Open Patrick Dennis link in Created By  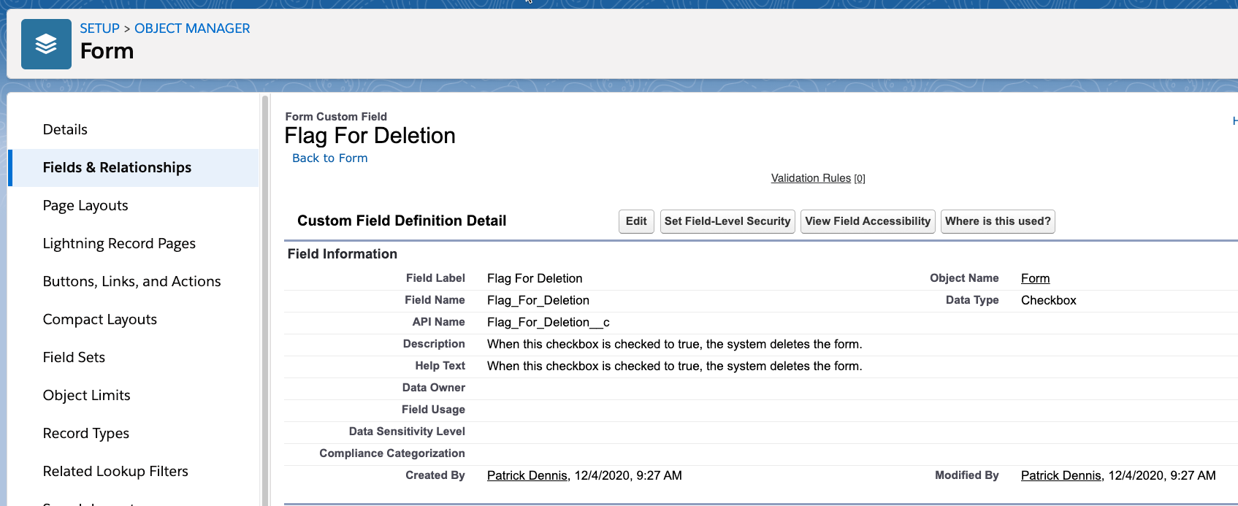click(x=527, y=475)
